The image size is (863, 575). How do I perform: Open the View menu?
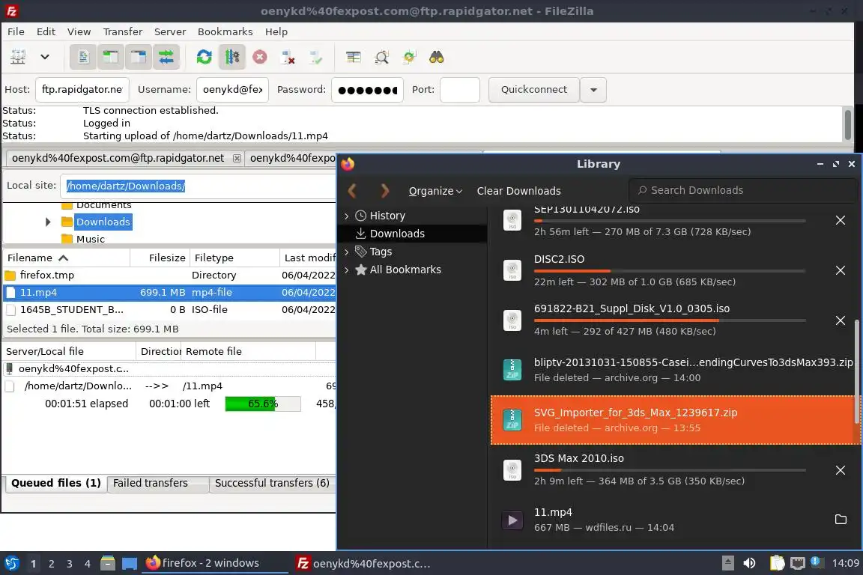[79, 31]
